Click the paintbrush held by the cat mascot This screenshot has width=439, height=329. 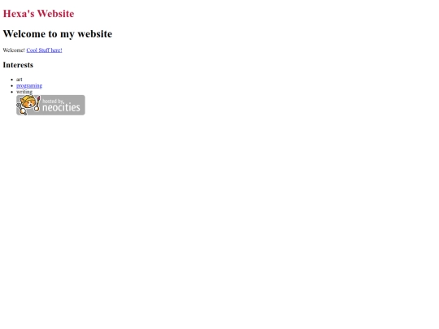[37, 103]
